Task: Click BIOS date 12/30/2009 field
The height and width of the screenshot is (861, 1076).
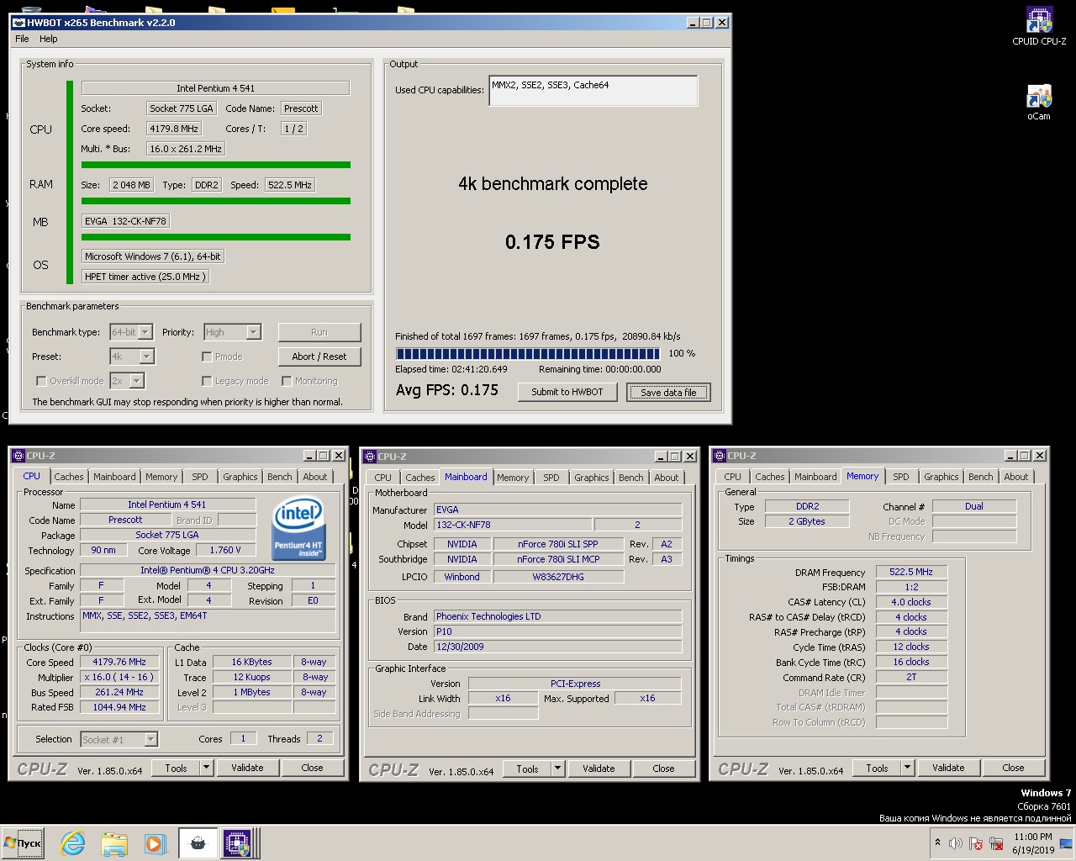Action: [x=558, y=647]
